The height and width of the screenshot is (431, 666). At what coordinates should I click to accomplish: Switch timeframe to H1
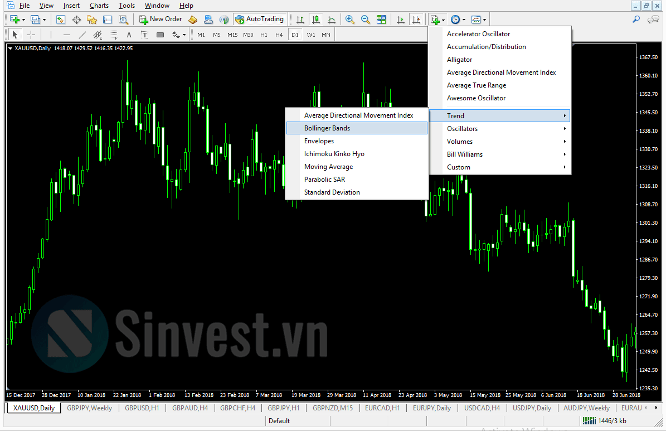click(264, 35)
